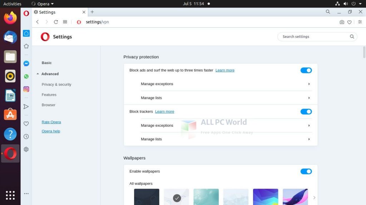Click the settings page vertical scrollbar
Viewport: 366px width, 205px height.
coord(364,52)
